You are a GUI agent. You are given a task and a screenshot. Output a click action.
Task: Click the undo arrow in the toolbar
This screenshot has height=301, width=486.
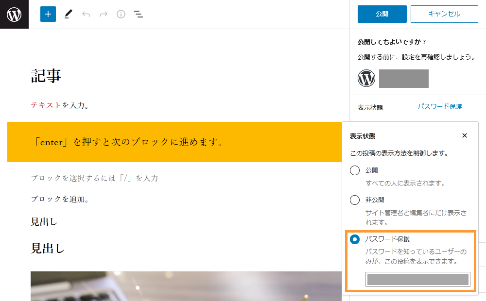(86, 14)
